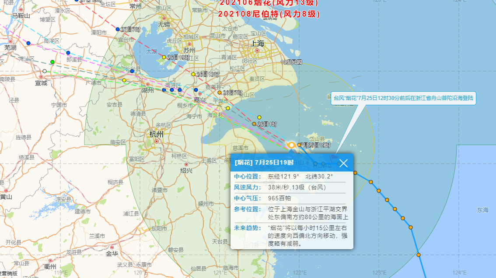Image resolution: width=496 pixels, height=278 pixels.
Task: Click the 中心位置 coordinates row in popup
Action: click(x=290, y=176)
